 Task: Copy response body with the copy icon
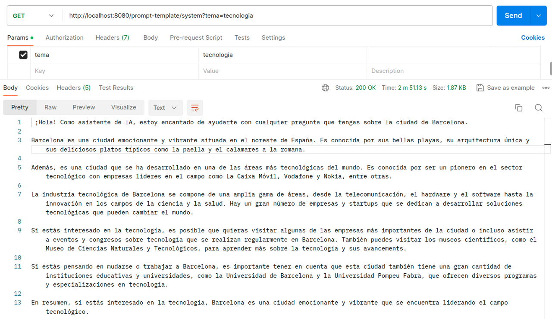click(x=519, y=108)
